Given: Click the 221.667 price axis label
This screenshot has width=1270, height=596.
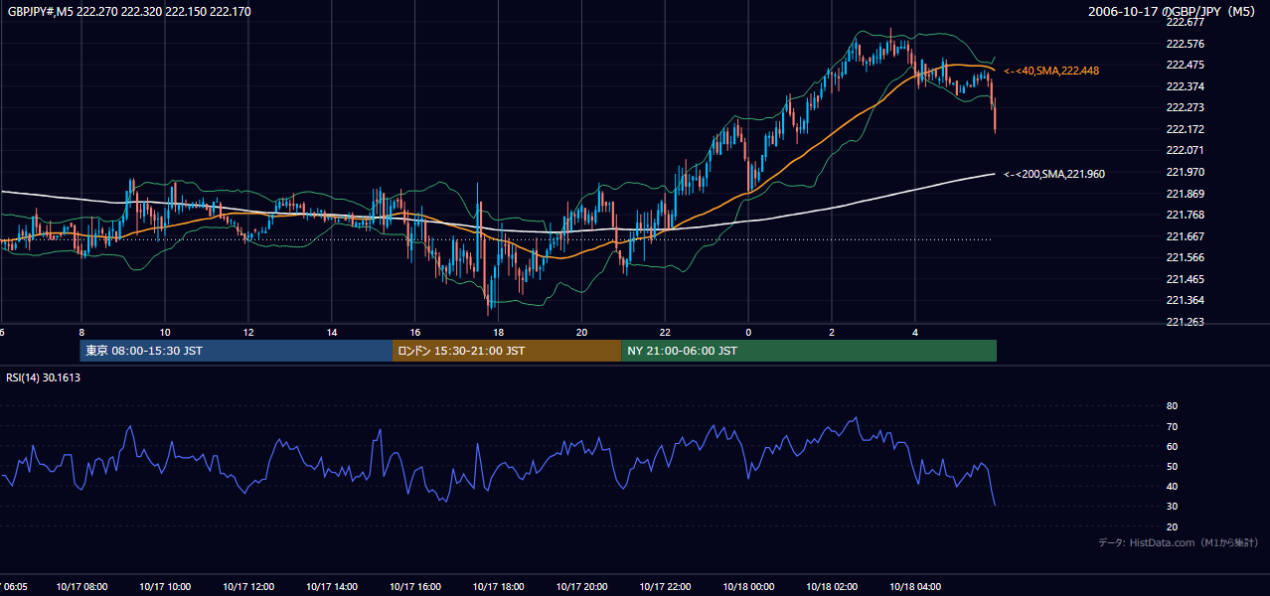Looking at the screenshot, I should (x=1185, y=236).
